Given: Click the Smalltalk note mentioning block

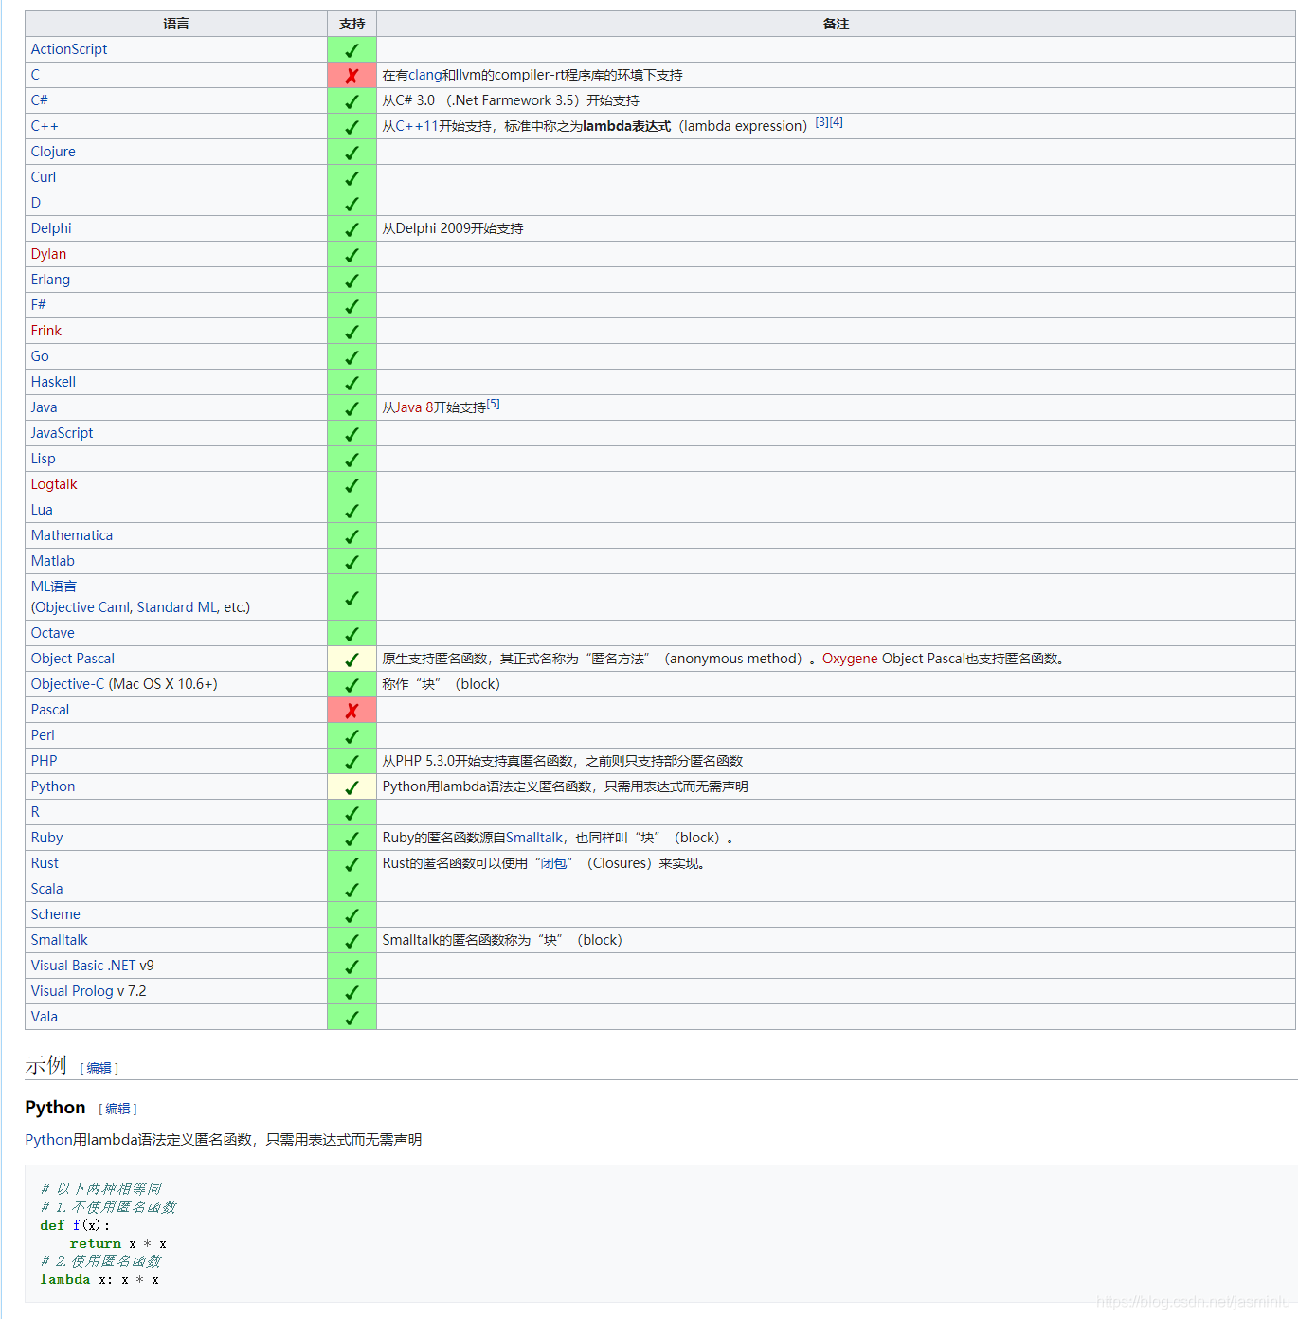Looking at the screenshot, I should click(x=502, y=940).
